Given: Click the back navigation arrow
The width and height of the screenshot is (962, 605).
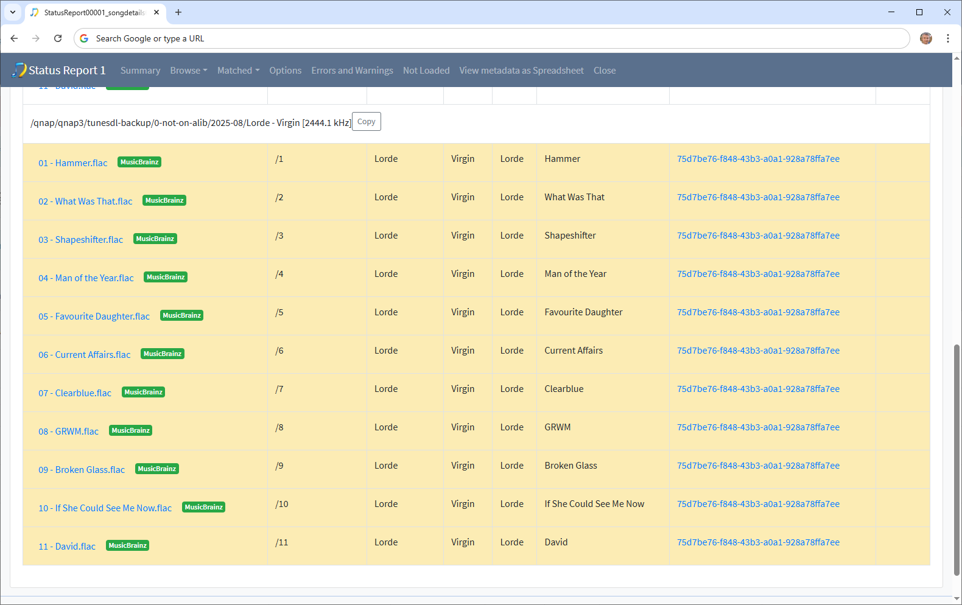Looking at the screenshot, I should pos(14,38).
